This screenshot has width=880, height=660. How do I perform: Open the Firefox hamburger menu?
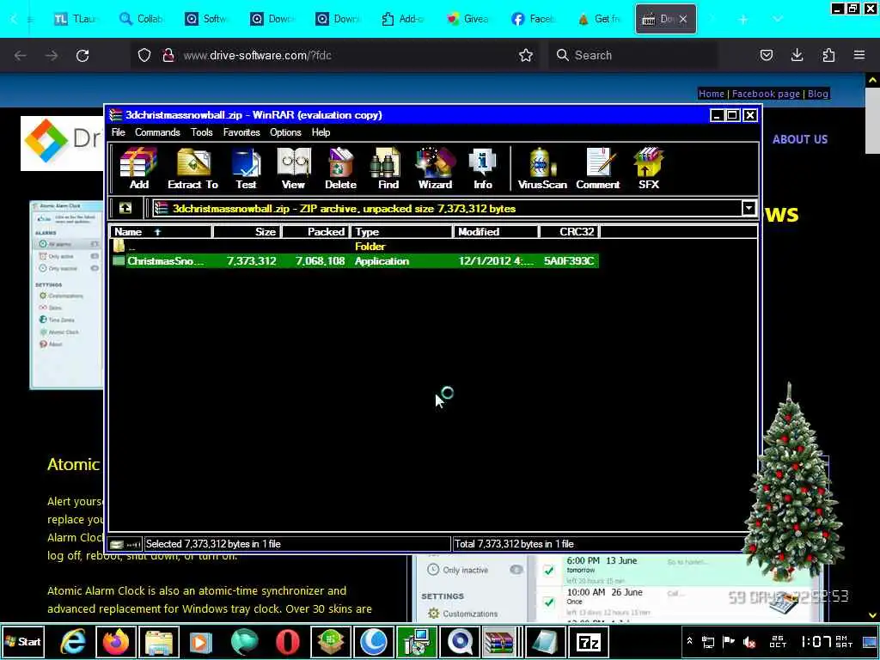(x=859, y=55)
